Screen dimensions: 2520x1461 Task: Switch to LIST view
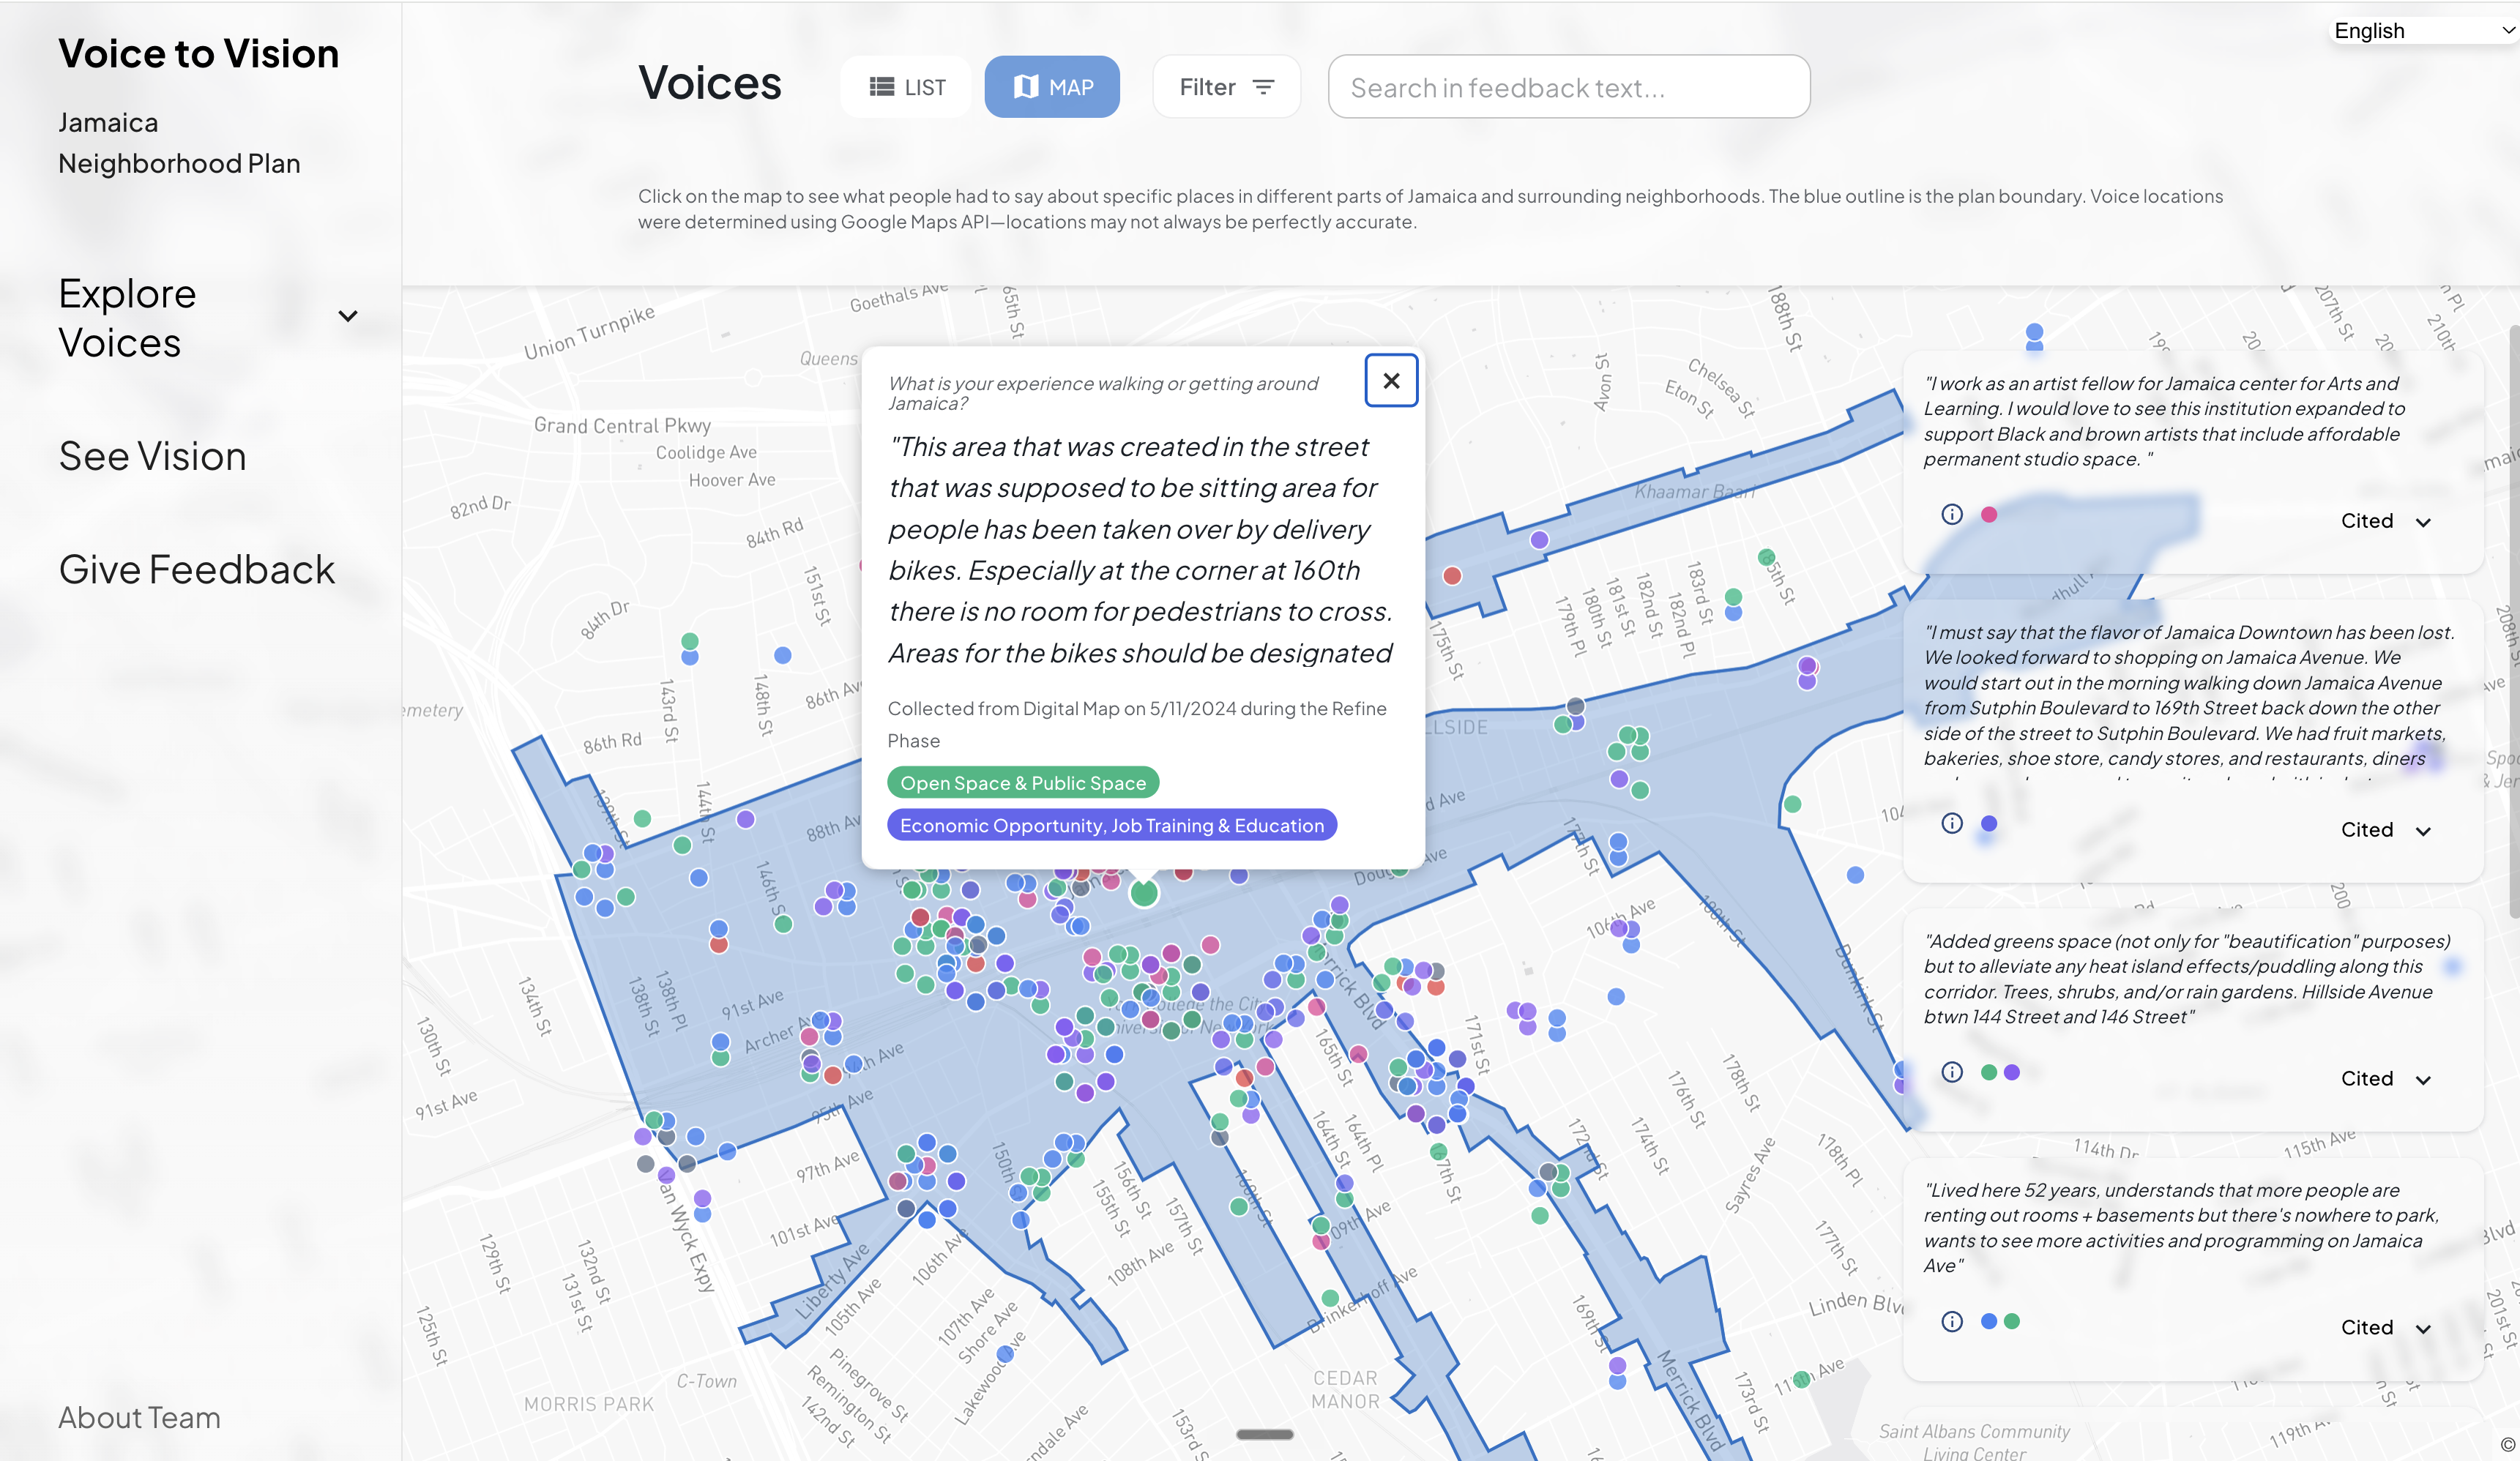coord(906,87)
